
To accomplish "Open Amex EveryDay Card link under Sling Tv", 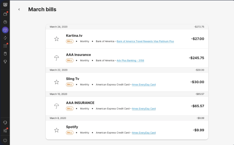I will point(144,84).
